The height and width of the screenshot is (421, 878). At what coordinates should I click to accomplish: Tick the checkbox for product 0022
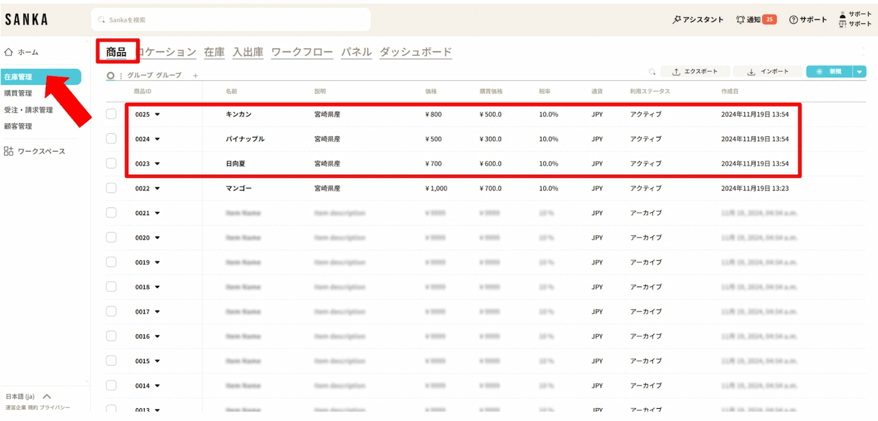[111, 188]
